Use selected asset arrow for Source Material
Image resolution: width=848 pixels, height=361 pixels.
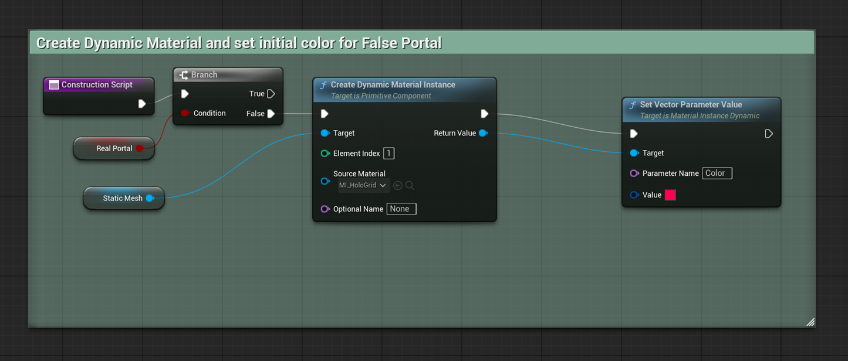[x=398, y=185]
